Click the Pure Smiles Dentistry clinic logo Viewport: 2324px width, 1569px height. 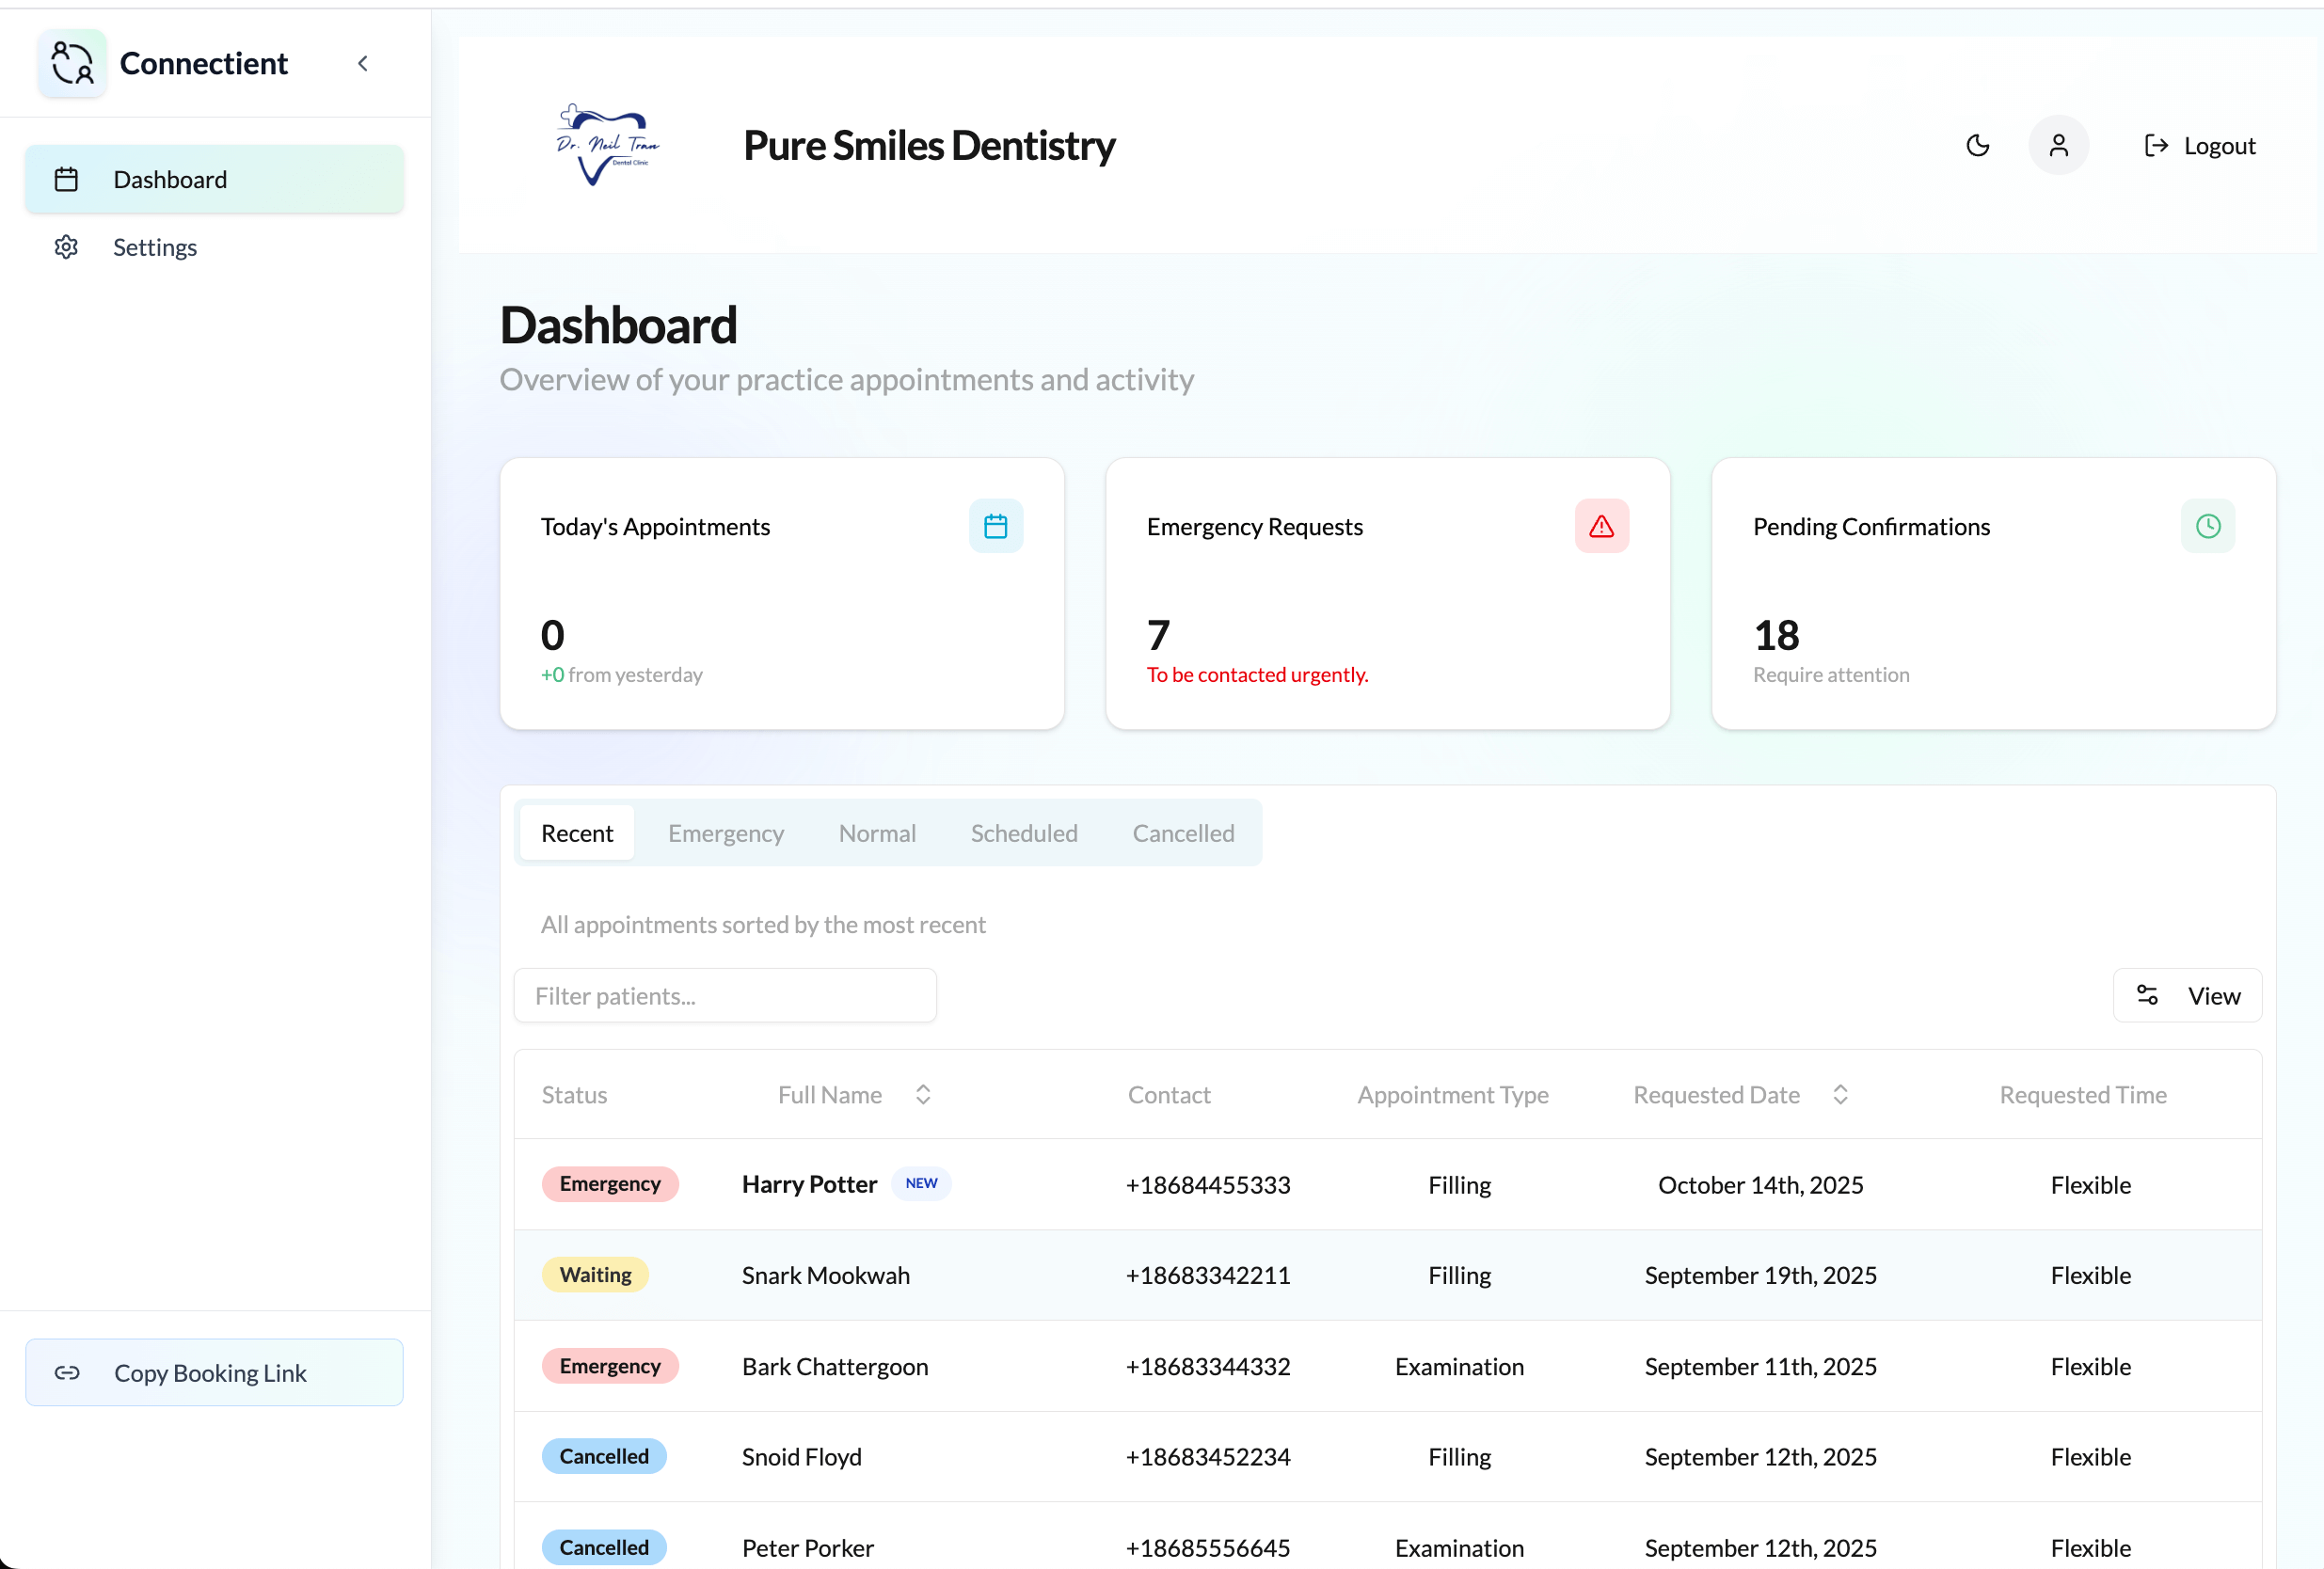[607, 146]
